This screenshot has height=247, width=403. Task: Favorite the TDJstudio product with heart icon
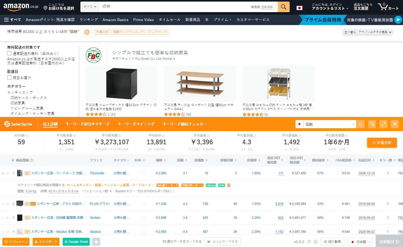click(8, 174)
